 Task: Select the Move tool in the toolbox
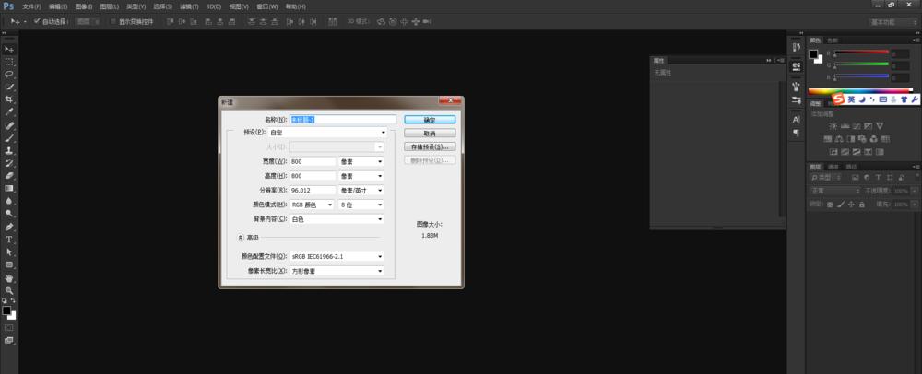9,49
